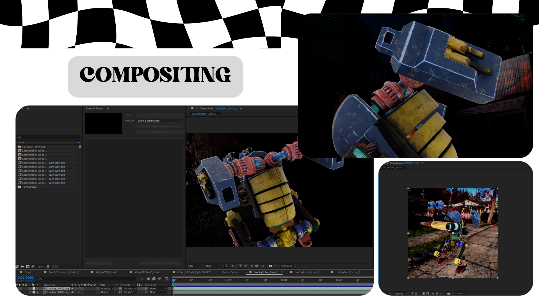Select the TurnAROUND folder
This screenshot has height=303, width=539.
click(29, 187)
